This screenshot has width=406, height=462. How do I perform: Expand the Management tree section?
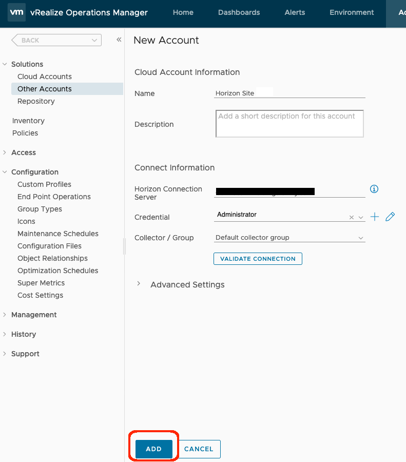click(x=5, y=315)
